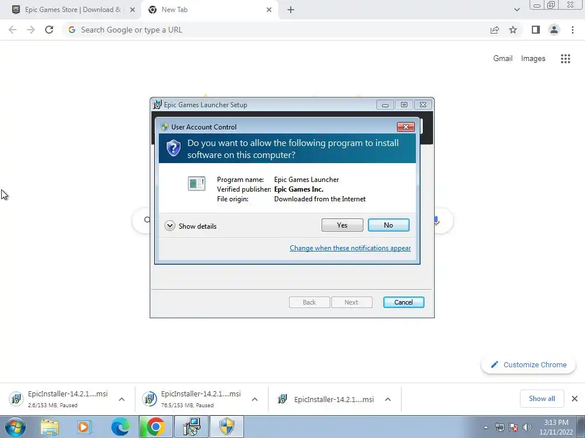Reload the current page
The height and width of the screenshot is (438, 585).
(49, 30)
